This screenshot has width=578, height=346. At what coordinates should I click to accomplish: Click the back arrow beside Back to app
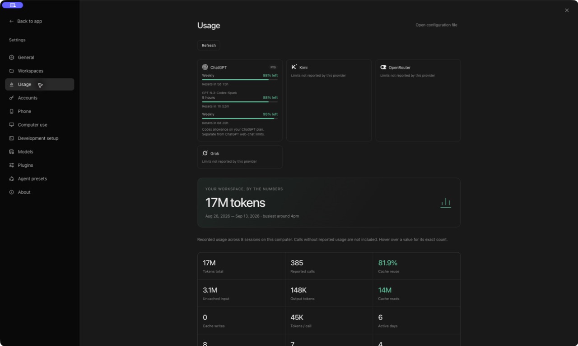(x=12, y=21)
